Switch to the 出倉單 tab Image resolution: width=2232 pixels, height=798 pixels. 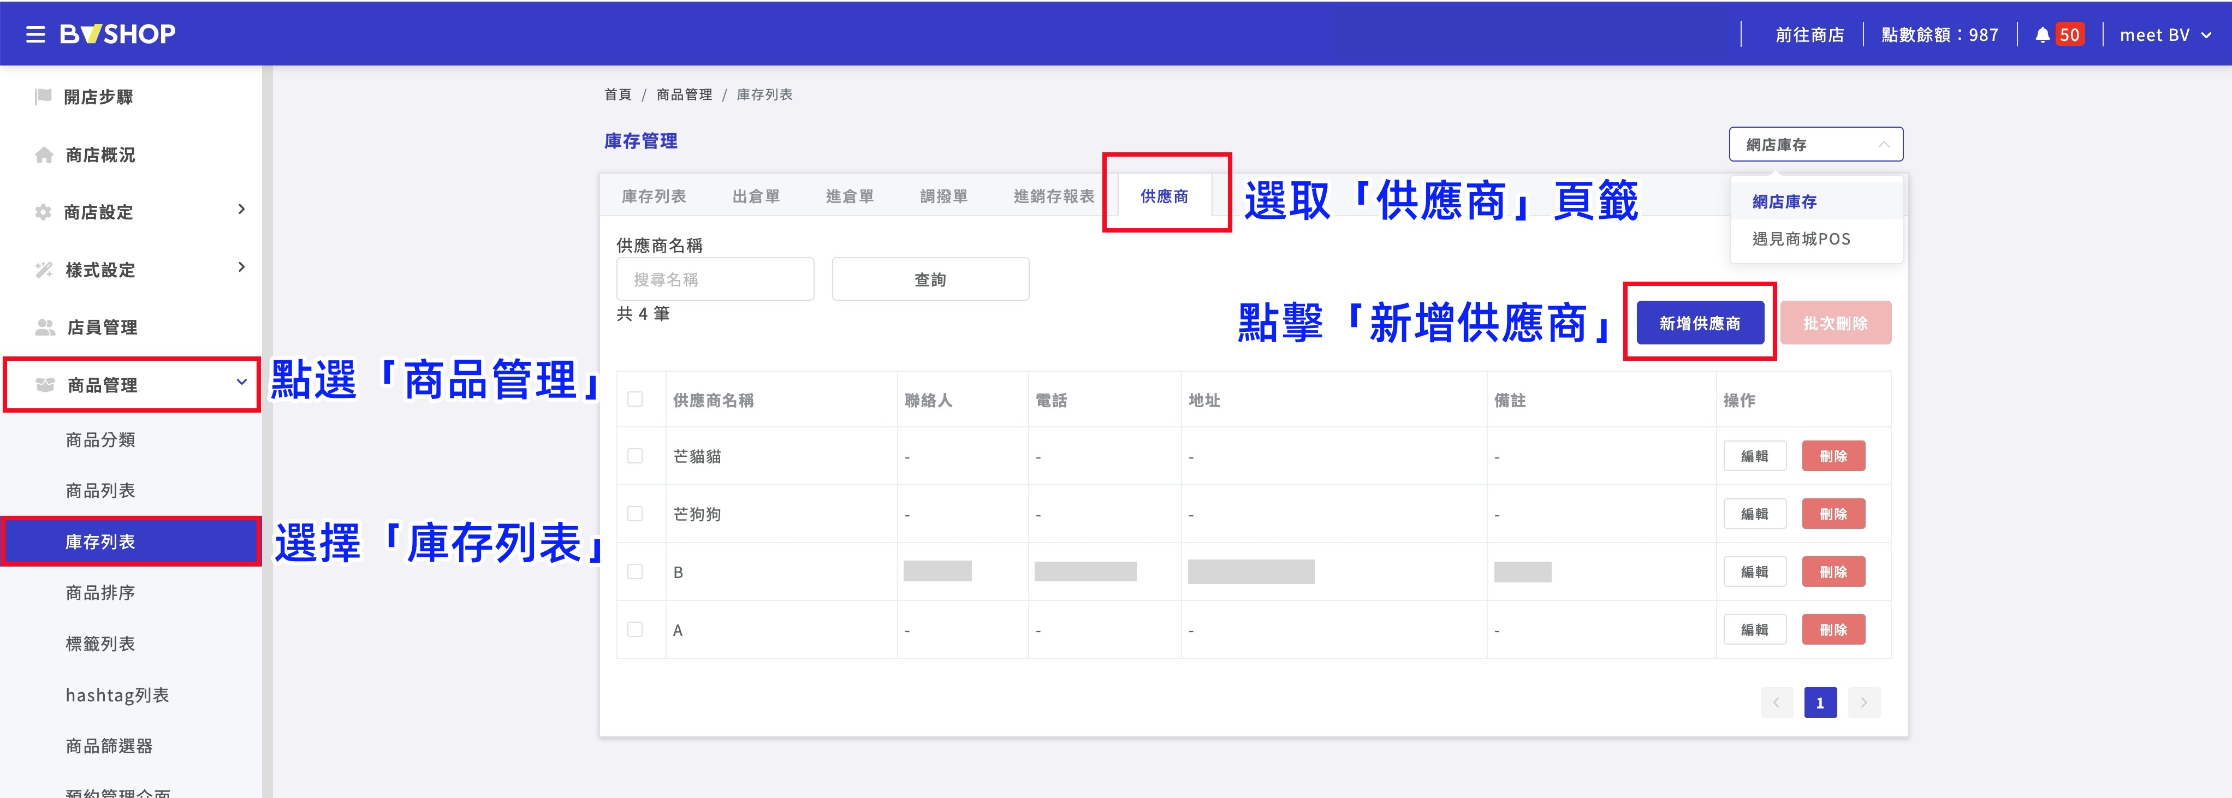click(756, 196)
